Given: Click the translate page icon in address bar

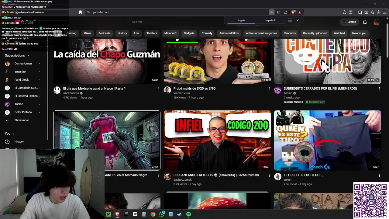Looking at the screenshot, I should [272, 12].
